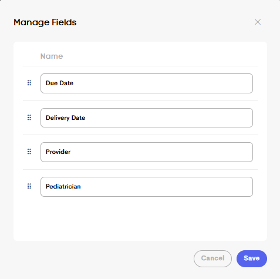Cancel editing the fields
The height and width of the screenshot is (279, 280).
click(212, 258)
